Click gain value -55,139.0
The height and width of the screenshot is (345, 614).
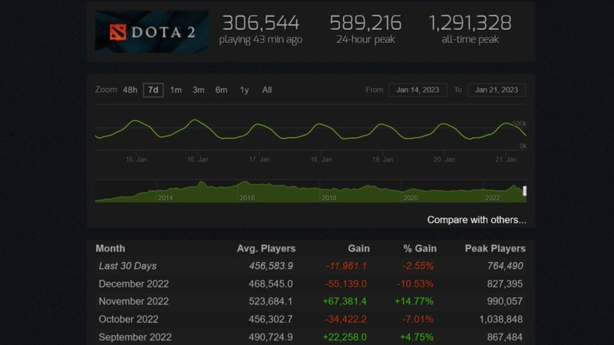click(x=346, y=284)
